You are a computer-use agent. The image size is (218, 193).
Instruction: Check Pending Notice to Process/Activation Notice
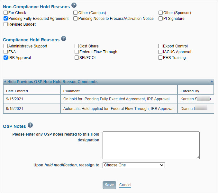point(76,19)
